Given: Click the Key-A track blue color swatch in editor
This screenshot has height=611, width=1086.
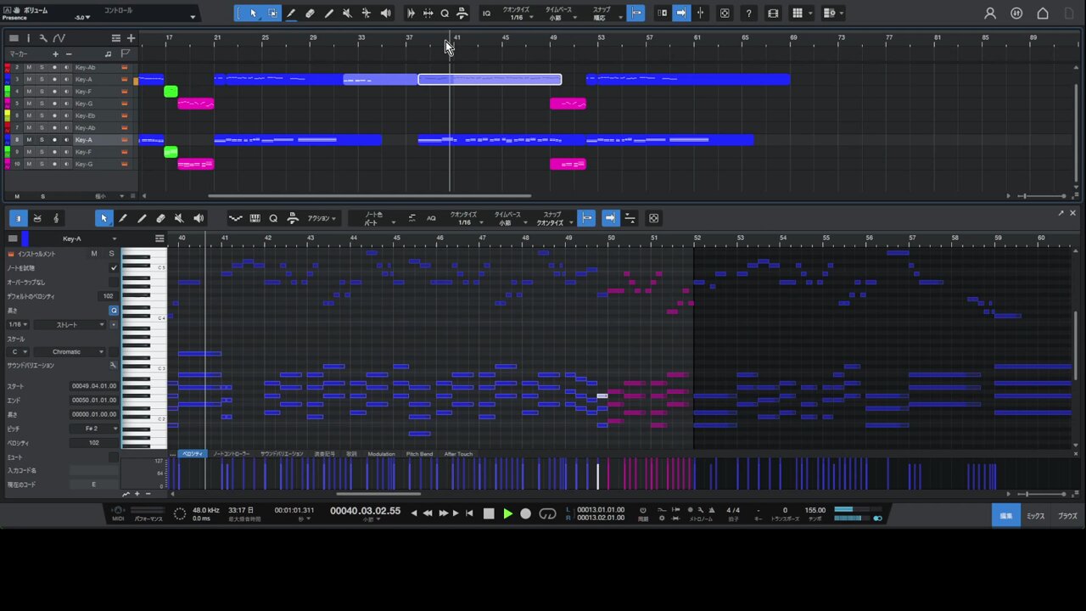Looking at the screenshot, I should [25, 238].
